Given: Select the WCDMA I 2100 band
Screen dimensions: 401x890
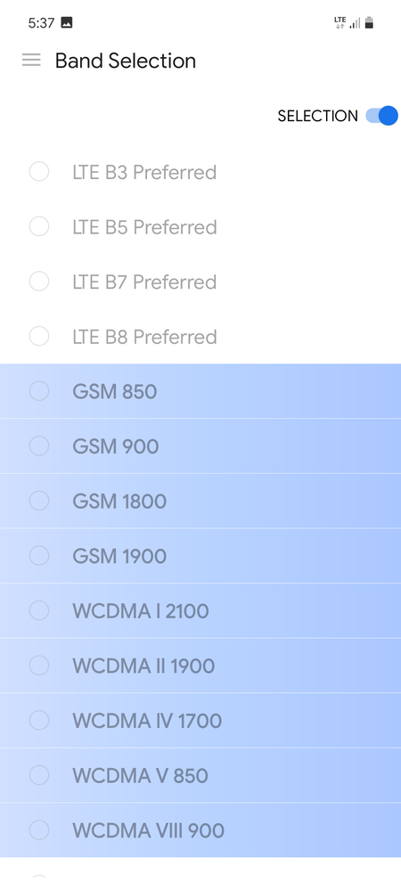Looking at the screenshot, I should [x=200, y=611].
